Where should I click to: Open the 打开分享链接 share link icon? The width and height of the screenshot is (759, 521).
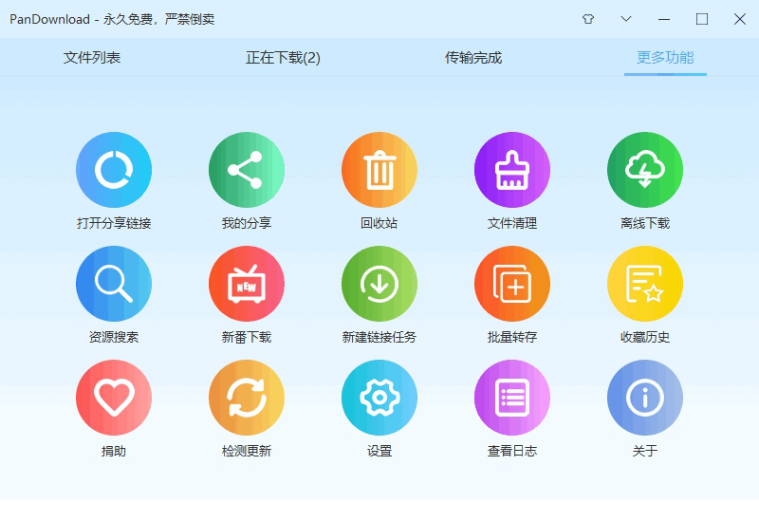[x=114, y=170]
